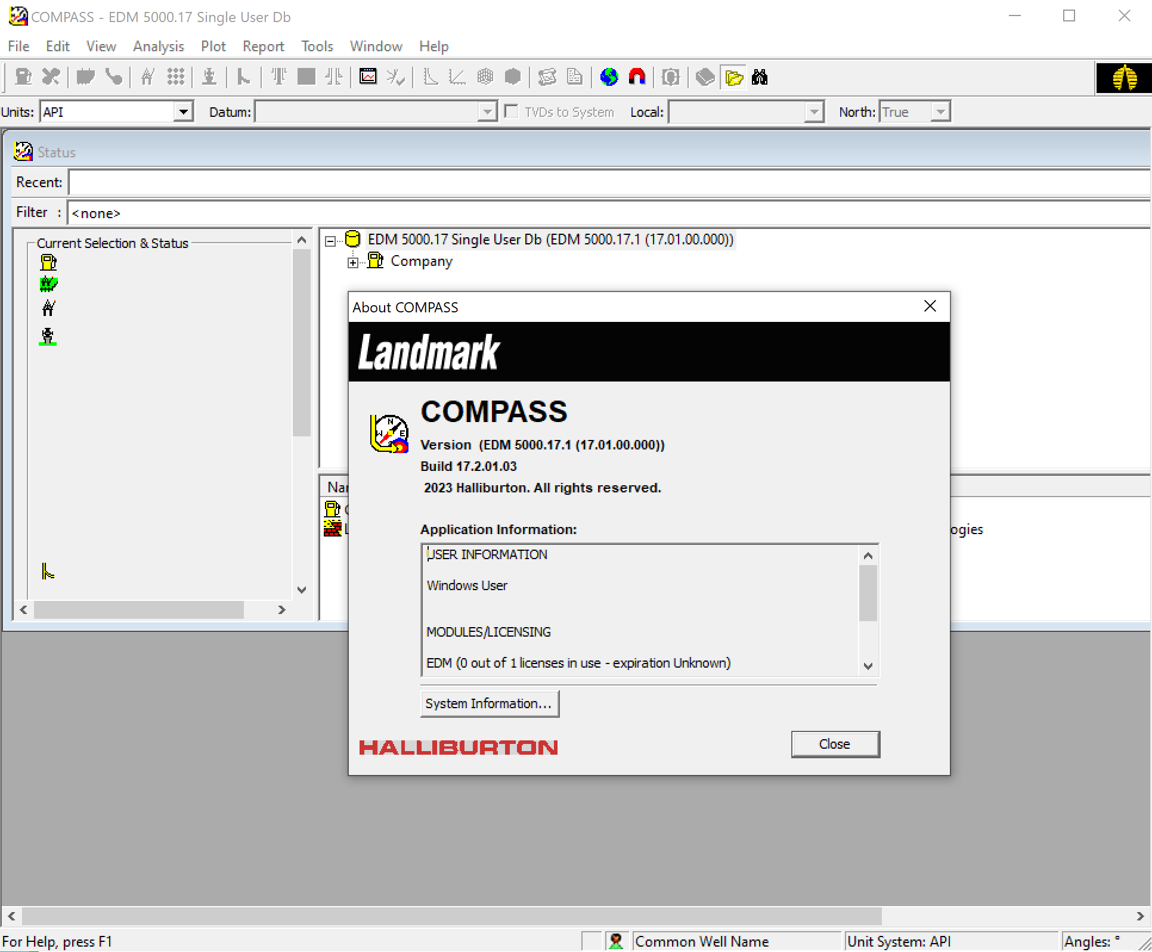The width and height of the screenshot is (1152, 952).
Task: Click the green wellbore icon in status panel
Action: coord(48,336)
